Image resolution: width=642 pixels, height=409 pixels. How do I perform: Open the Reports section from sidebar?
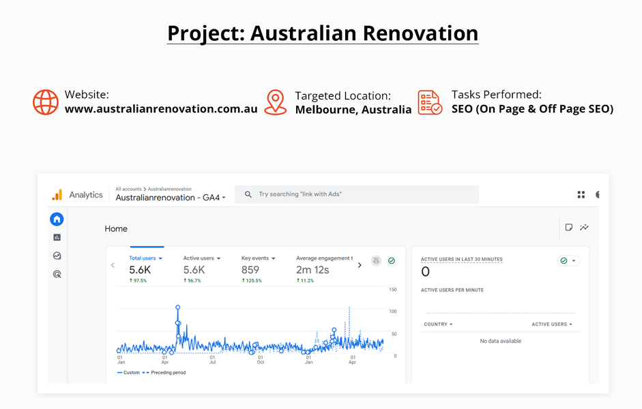pyautogui.click(x=57, y=237)
